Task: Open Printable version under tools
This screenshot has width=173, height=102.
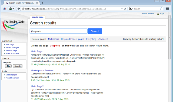Action: tap(12, 78)
